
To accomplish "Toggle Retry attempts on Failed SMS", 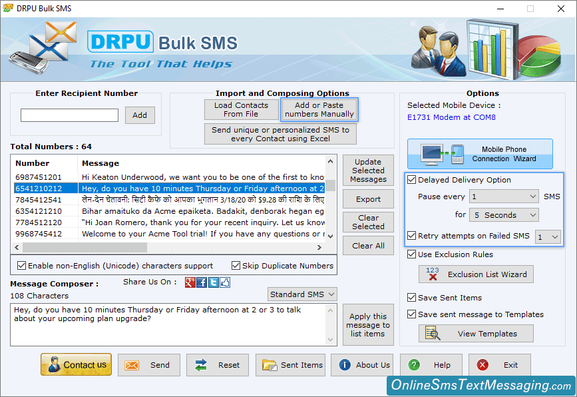I will 412,236.
